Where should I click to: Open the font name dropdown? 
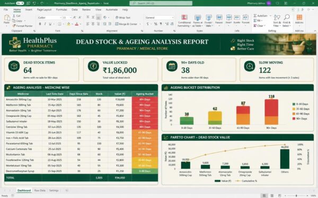(60, 18)
